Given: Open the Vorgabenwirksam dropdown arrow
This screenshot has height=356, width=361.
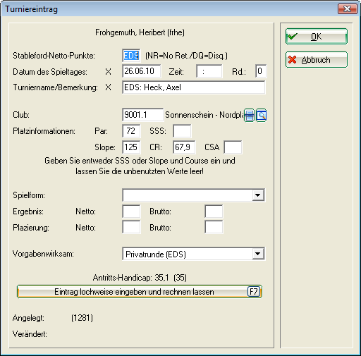Looking at the screenshot, I should point(258,254).
